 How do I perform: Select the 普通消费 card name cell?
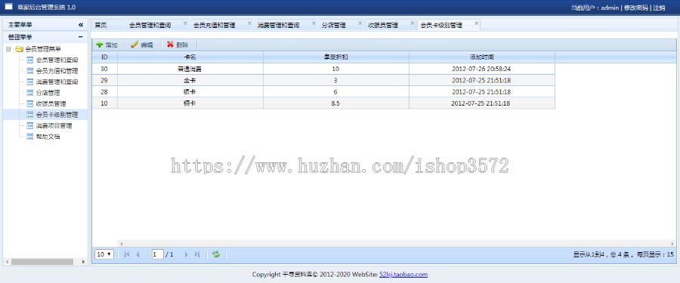point(190,69)
